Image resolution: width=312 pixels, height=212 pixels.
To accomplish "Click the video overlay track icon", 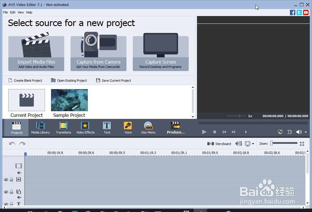I will pos(19,192).
